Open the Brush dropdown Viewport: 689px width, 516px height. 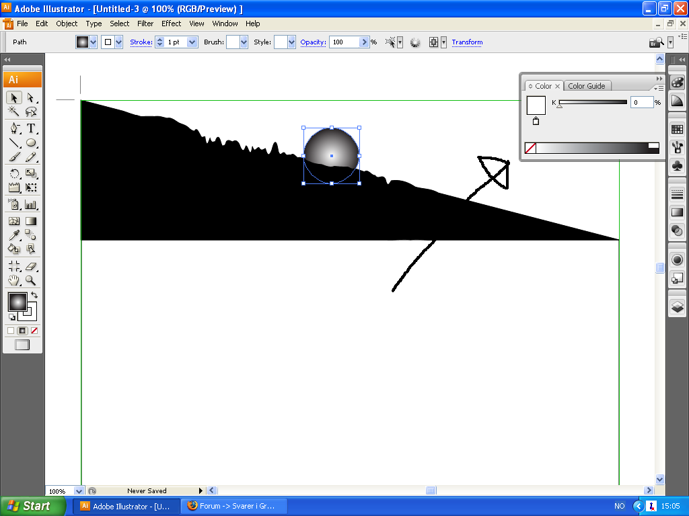[x=244, y=42]
